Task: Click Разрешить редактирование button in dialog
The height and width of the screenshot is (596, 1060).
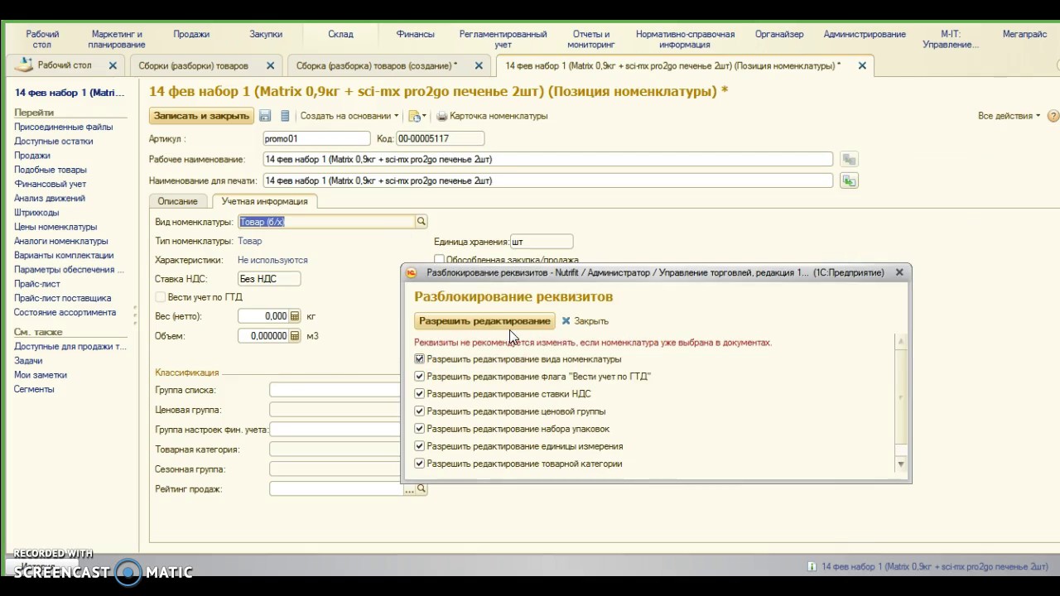Action: (484, 321)
